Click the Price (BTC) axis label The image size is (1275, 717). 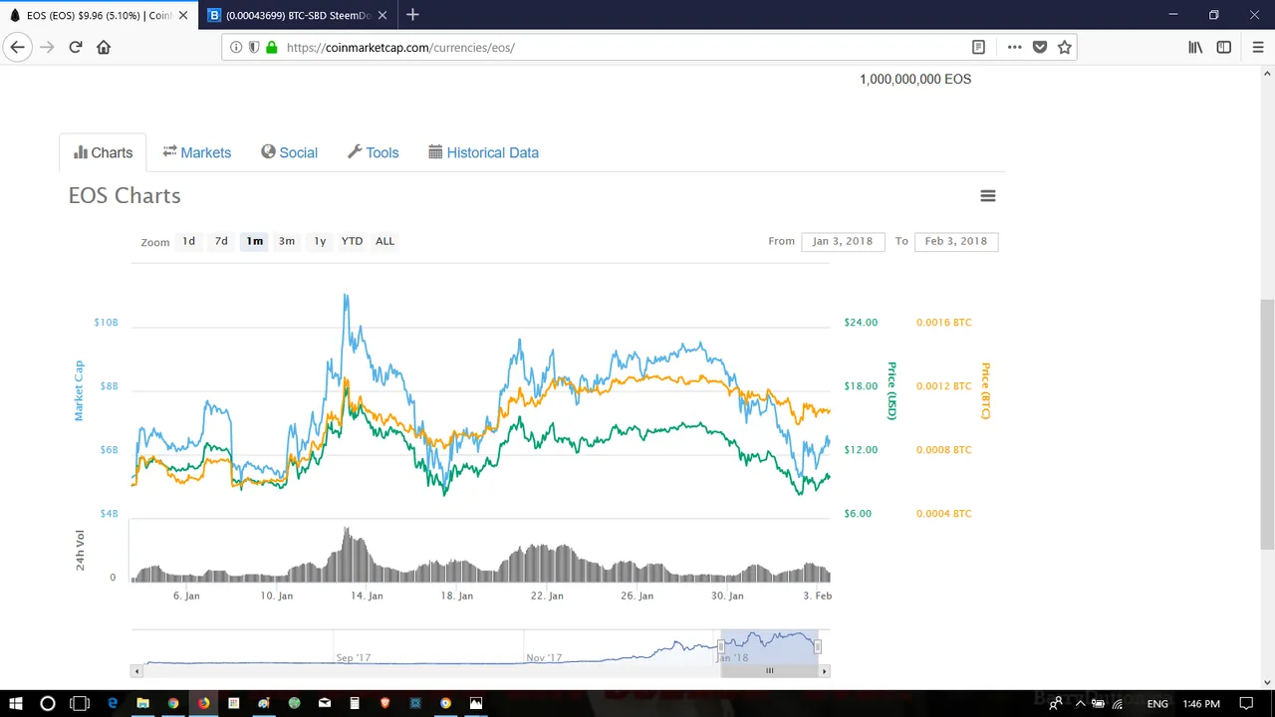pyautogui.click(x=985, y=390)
